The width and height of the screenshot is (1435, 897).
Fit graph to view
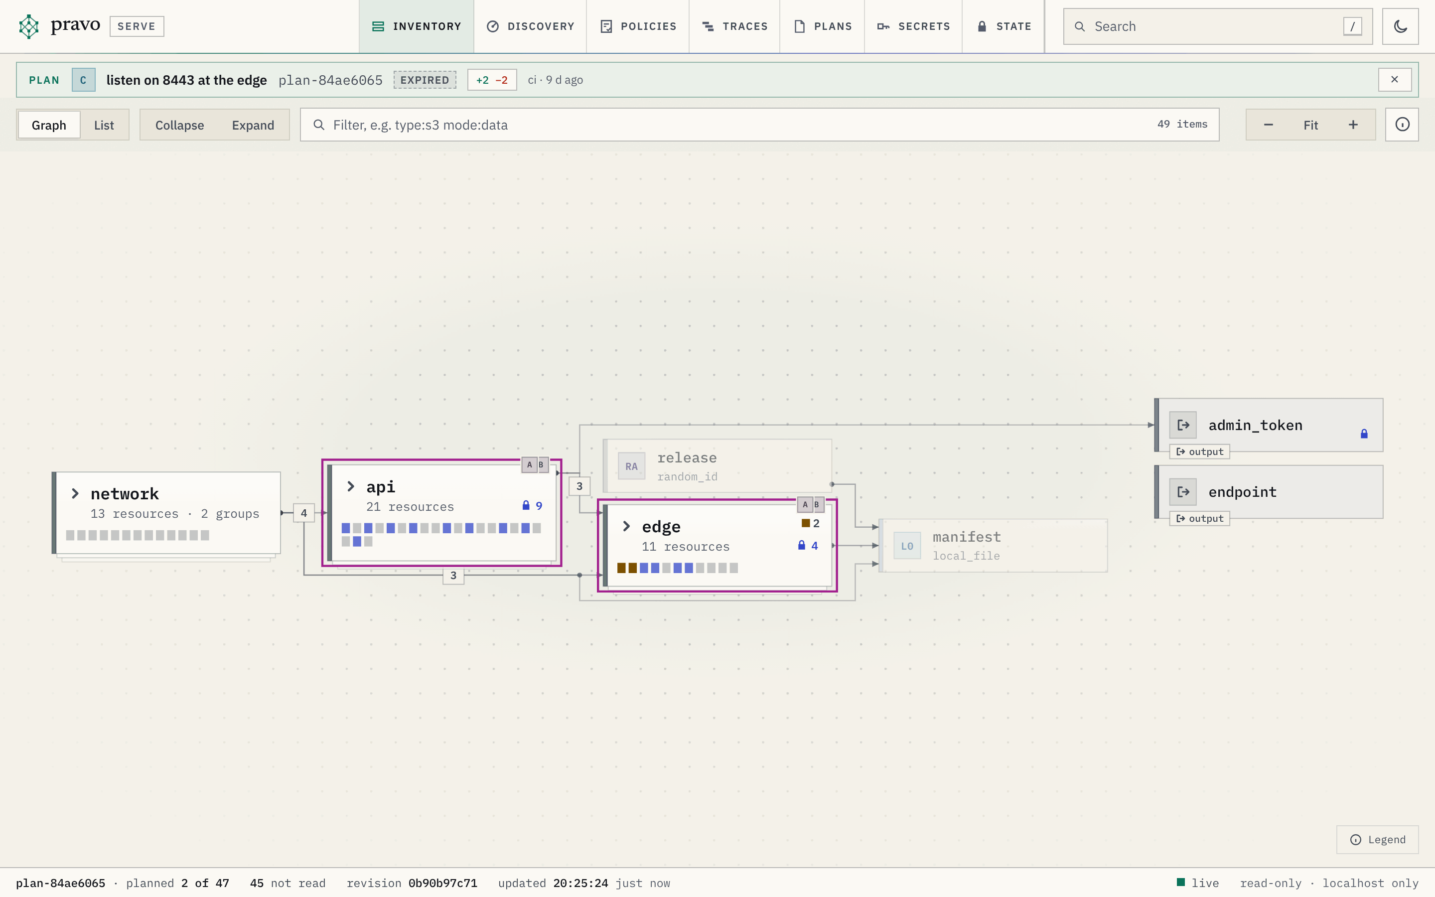[1310, 125]
